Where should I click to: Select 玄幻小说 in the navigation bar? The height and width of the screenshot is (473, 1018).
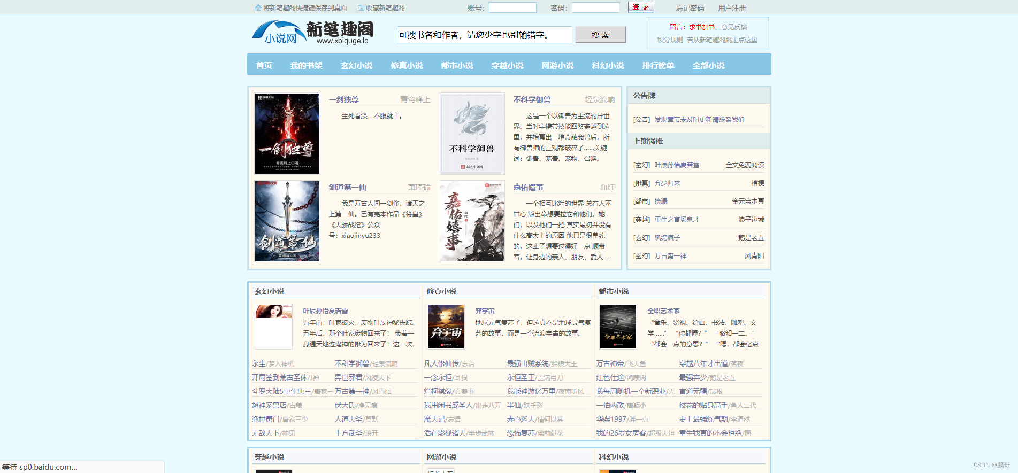356,65
